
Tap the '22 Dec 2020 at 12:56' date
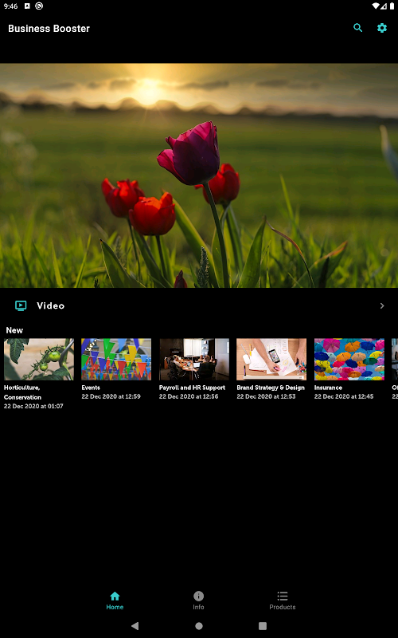tap(189, 396)
